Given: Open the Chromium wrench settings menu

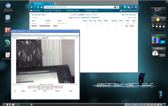Looking at the screenshot, I should click(136, 7).
